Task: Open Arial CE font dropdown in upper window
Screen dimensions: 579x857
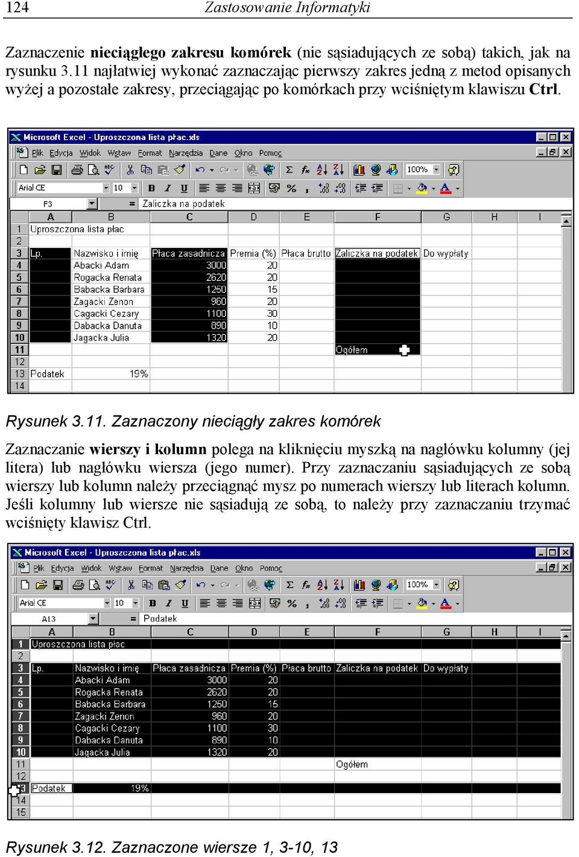Action: tap(106, 188)
